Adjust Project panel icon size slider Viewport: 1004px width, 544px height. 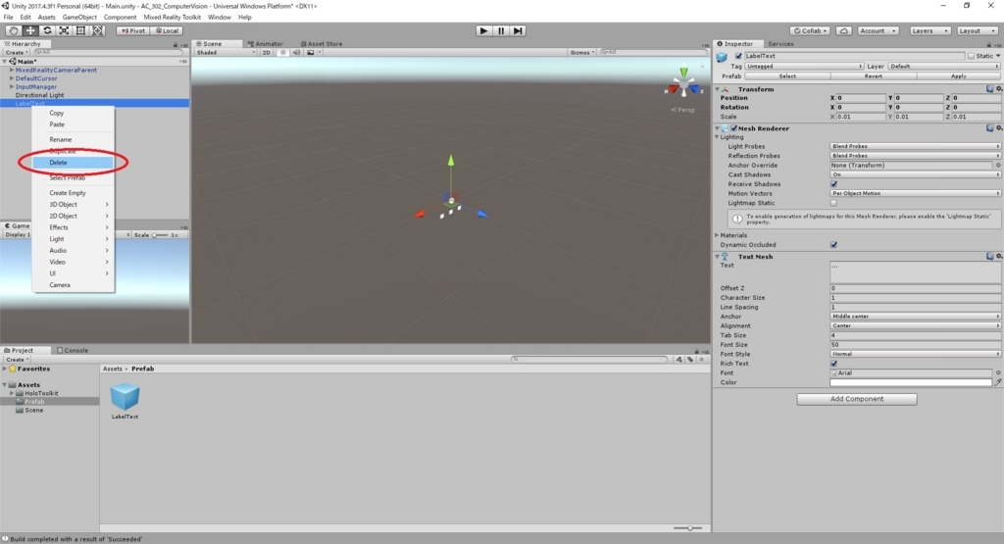pos(687,528)
